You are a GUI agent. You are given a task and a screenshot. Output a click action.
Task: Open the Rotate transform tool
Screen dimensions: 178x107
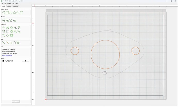pos(11,28)
